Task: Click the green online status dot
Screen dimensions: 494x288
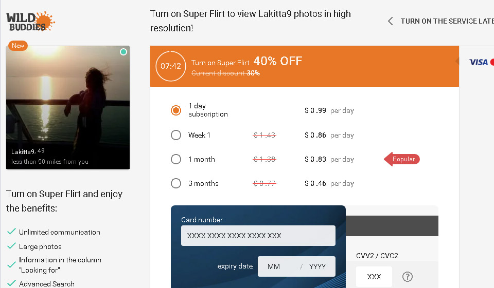Action: tap(123, 52)
